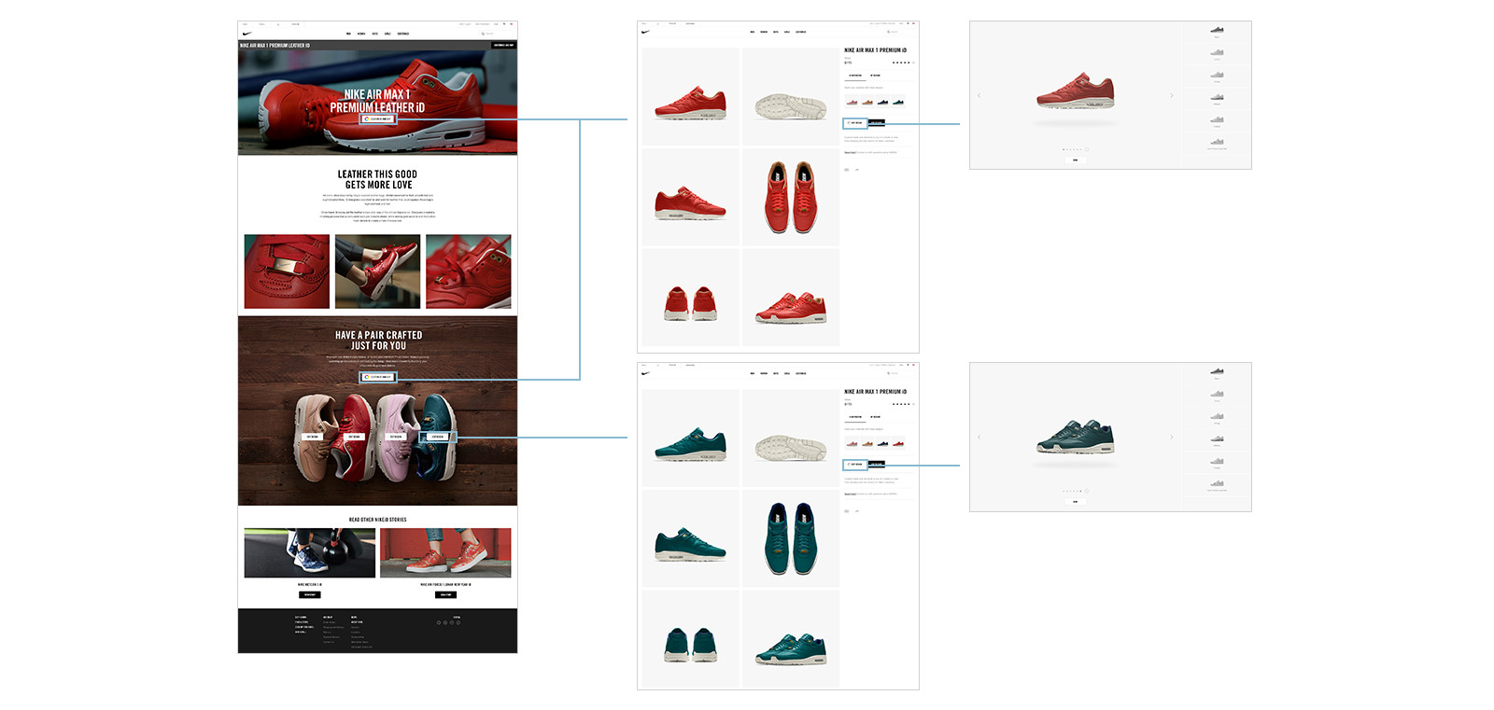
Task: Choose red design swatch on teal product page
Action: [x=897, y=442]
